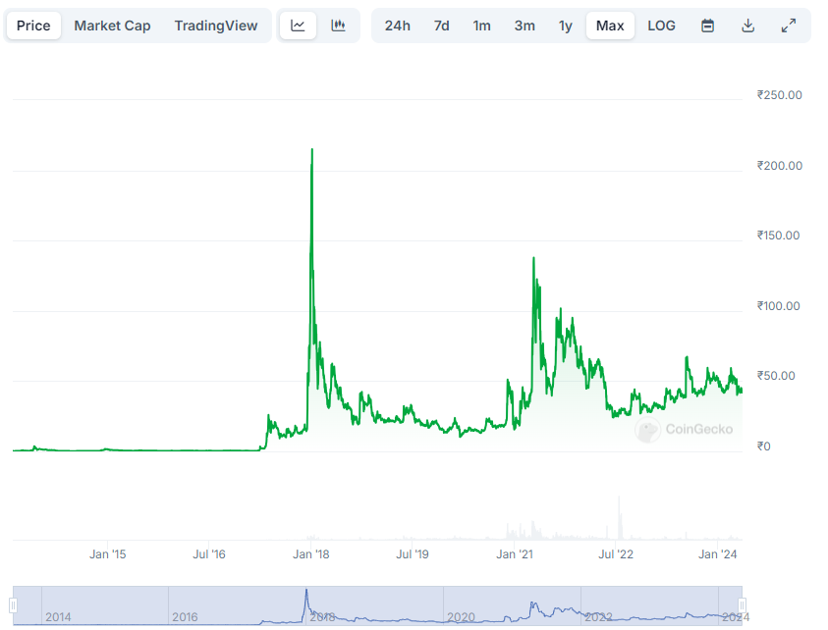Click the 2016 label in navigator
This screenshot has height=630, width=828.
pyautogui.click(x=185, y=617)
